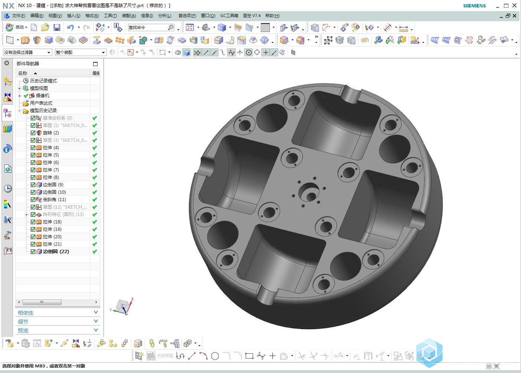
Task: Uncheck the 边倒圆 (22) feature checkbox
Action: 33,252
